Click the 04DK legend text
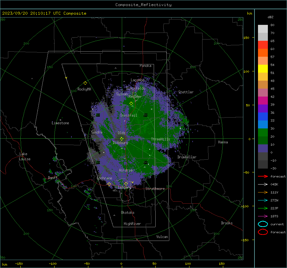 274,185
